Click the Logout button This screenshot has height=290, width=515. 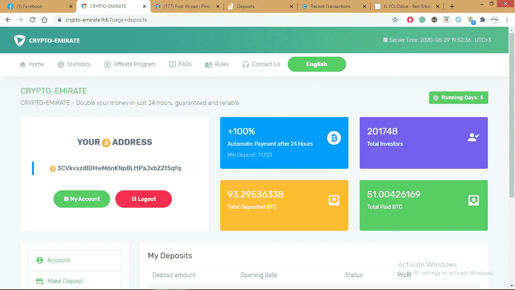click(x=144, y=199)
